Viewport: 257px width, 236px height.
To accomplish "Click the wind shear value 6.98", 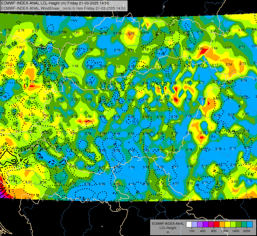I will click(x=160, y=134).
